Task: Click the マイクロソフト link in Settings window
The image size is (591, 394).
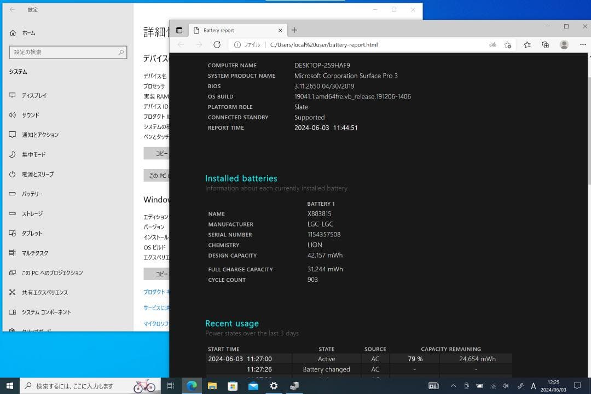Action: click(x=157, y=323)
